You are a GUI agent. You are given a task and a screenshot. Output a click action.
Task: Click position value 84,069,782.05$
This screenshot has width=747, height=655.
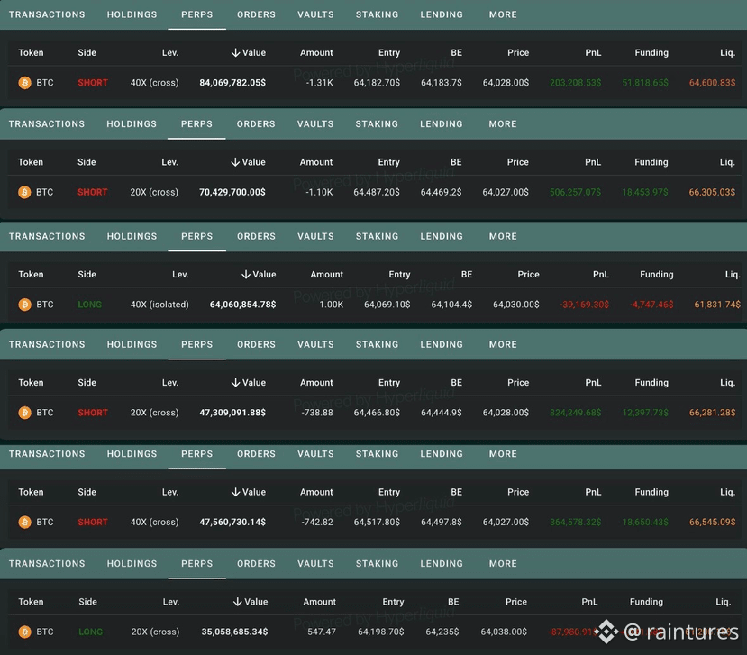pos(232,83)
